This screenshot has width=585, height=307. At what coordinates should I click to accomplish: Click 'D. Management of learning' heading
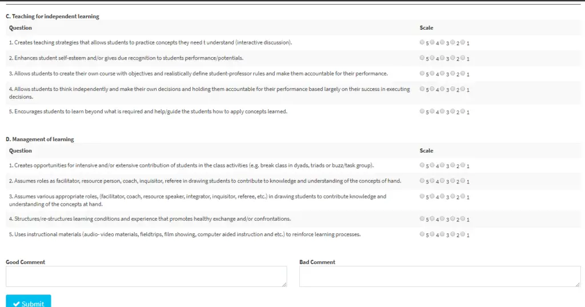click(x=40, y=139)
